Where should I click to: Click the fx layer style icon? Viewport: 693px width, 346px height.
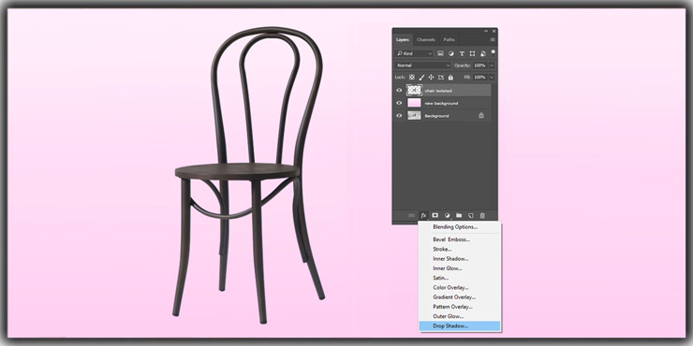[x=423, y=215]
